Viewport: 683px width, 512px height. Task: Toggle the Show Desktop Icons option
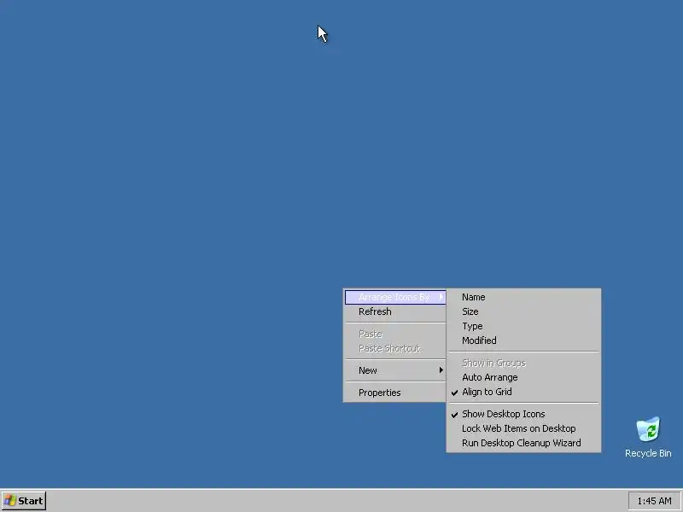point(524,414)
